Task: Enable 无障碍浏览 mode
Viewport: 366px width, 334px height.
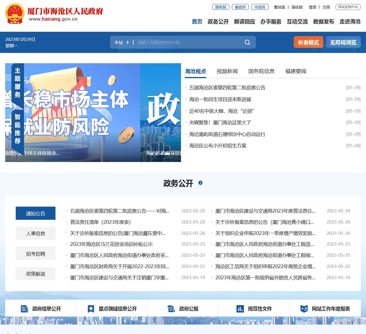Action: (x=343, y=42)
